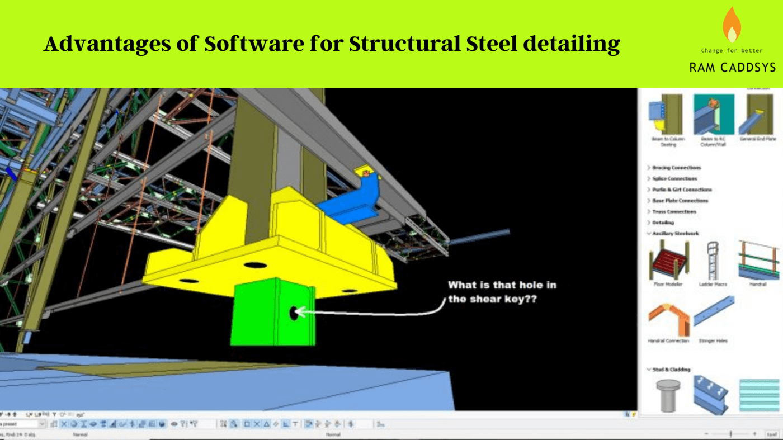
Task: Expand the Bracing Connections group
Action: (x=674, y=168)
